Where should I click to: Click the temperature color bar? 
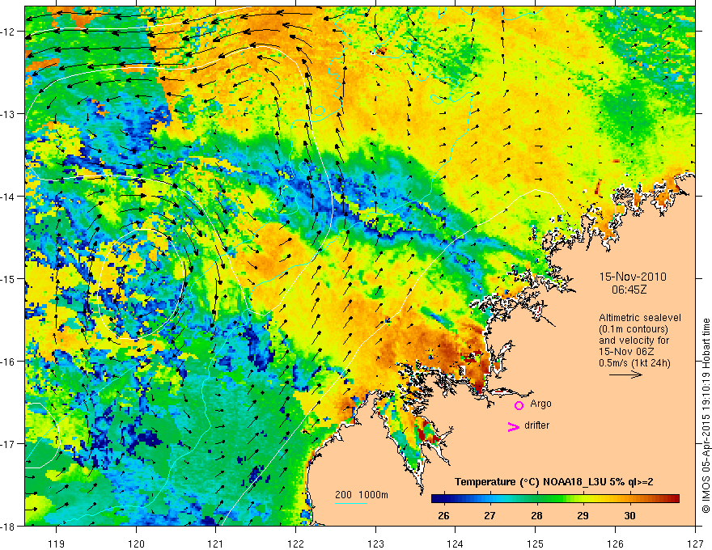(x=555, y=499)
